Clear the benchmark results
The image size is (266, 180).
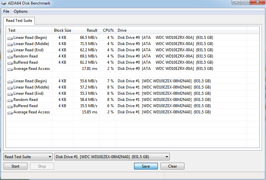pos(172,166)
